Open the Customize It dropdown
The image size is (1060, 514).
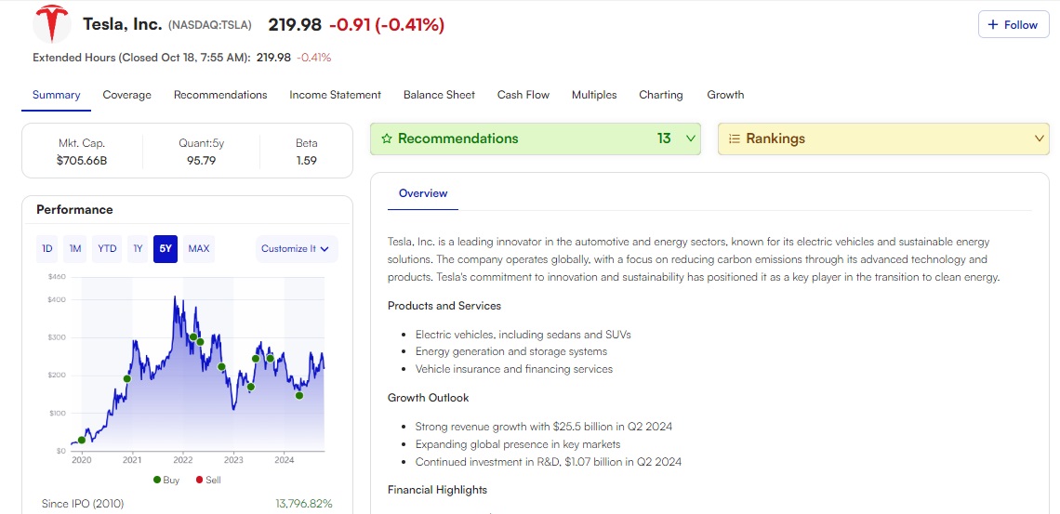tap(297, 248)
